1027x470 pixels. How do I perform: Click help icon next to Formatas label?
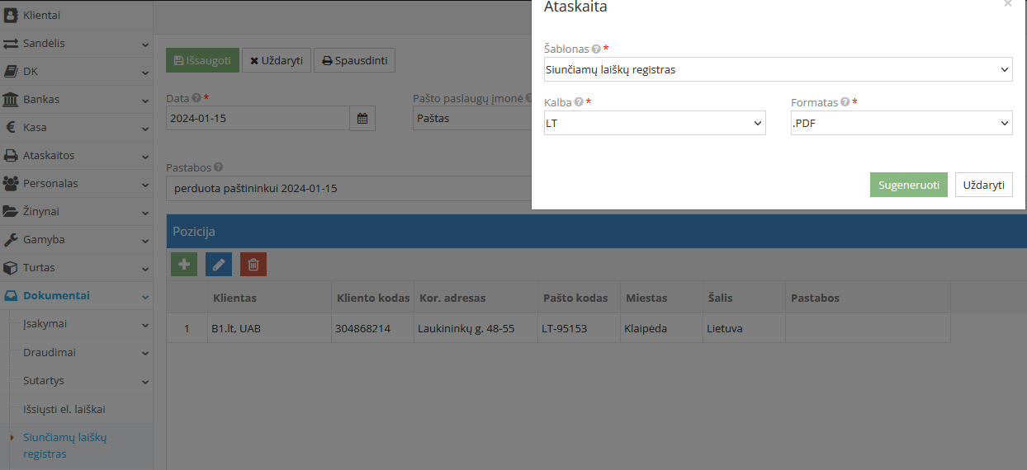tap(845, 103)
